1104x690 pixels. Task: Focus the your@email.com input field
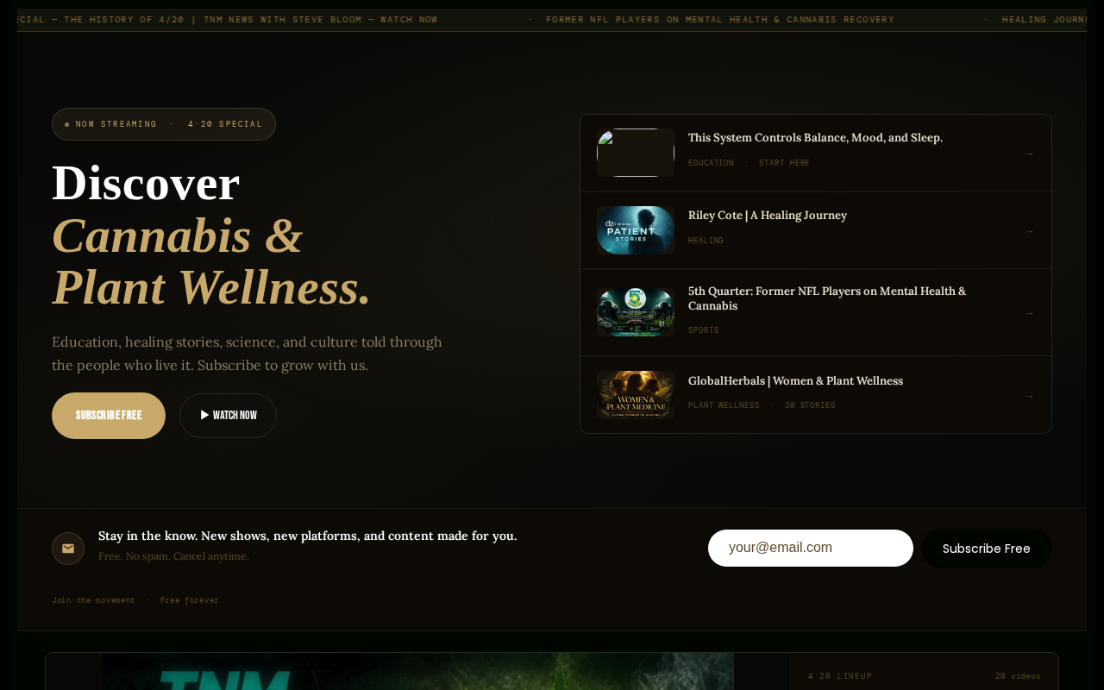(811, 548)
